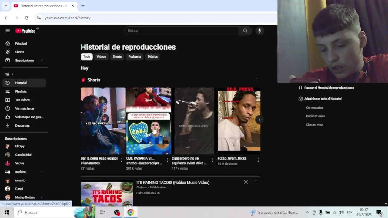Select the Videos filter chip
The image size is (388, 218).
[x=101, y=57]
